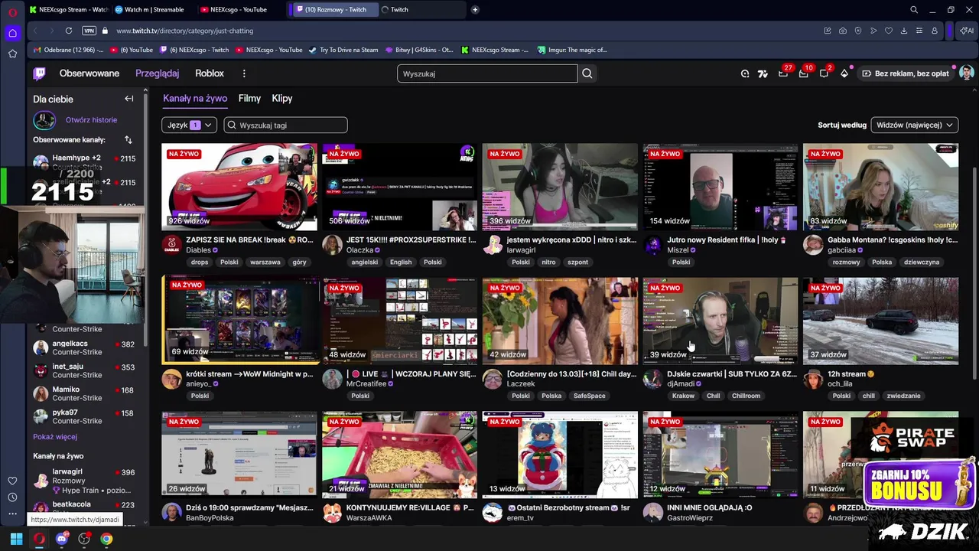Launch Chrome from the Windows taskbar
This screenshot has height=551, width=979.
point(106,539)
